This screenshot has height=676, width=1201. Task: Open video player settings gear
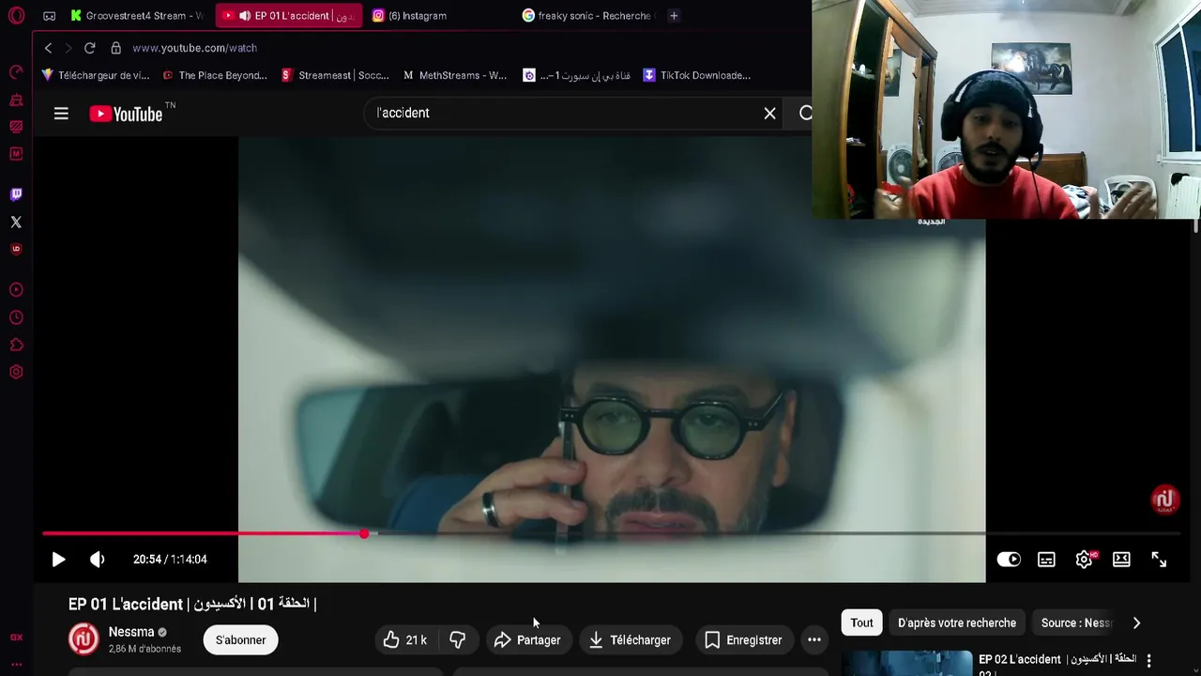(x=1084, y=560)
